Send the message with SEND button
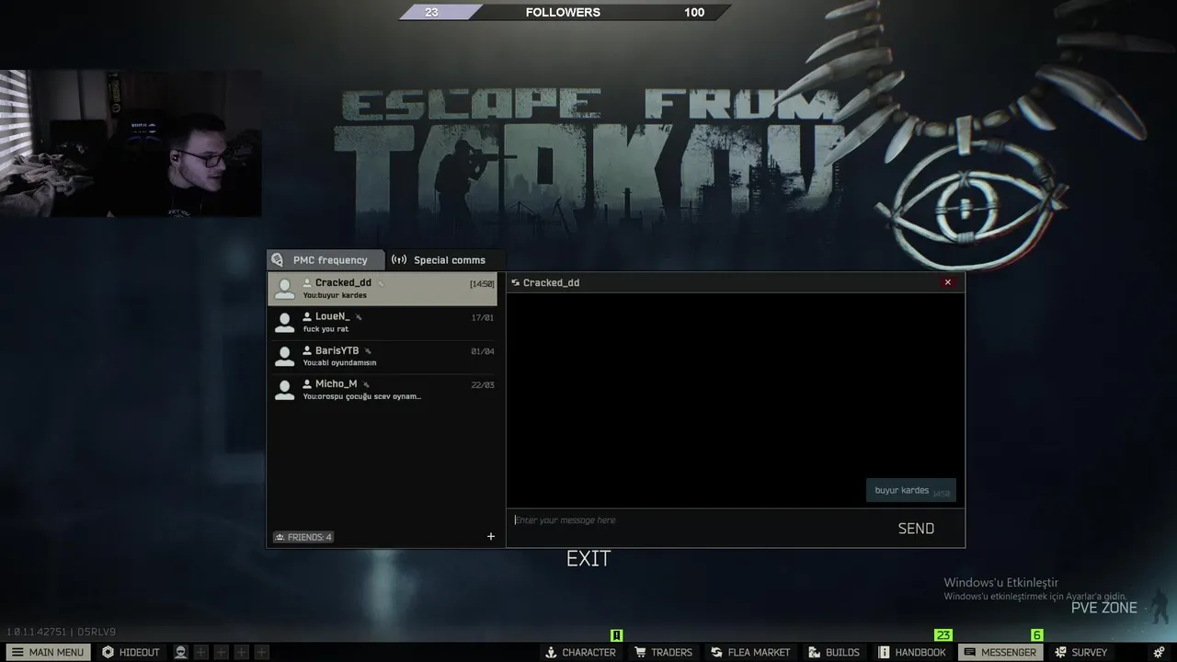Screen dimensions: 1177x662 pyautogui.click(x=916, y=529)
